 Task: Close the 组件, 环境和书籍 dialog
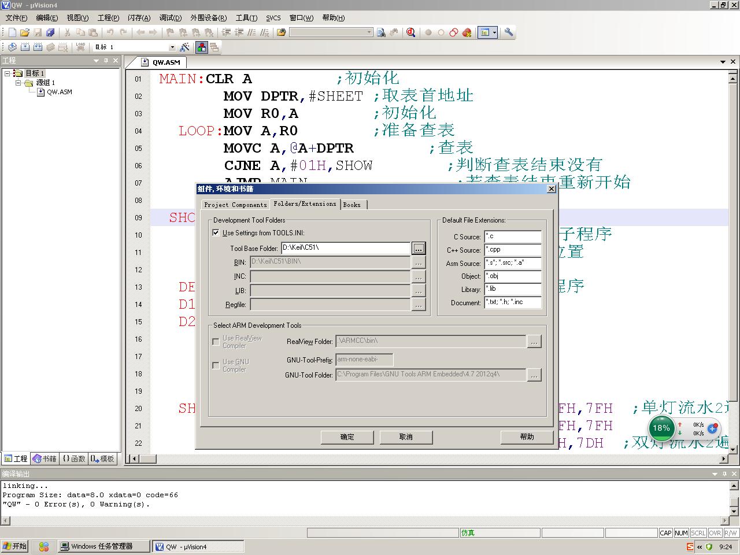pyautogui.click(x=551, y=189)
